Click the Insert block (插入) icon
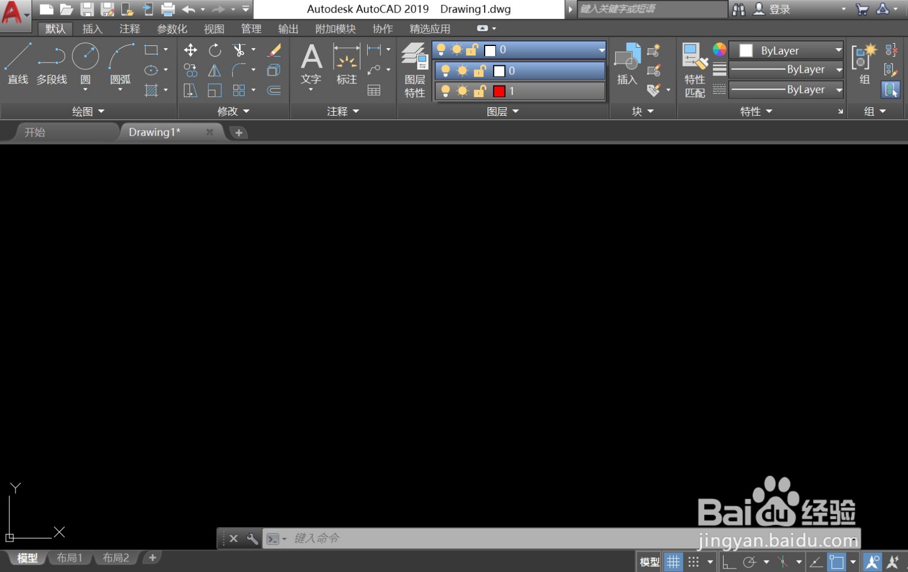 pos(627,63)
